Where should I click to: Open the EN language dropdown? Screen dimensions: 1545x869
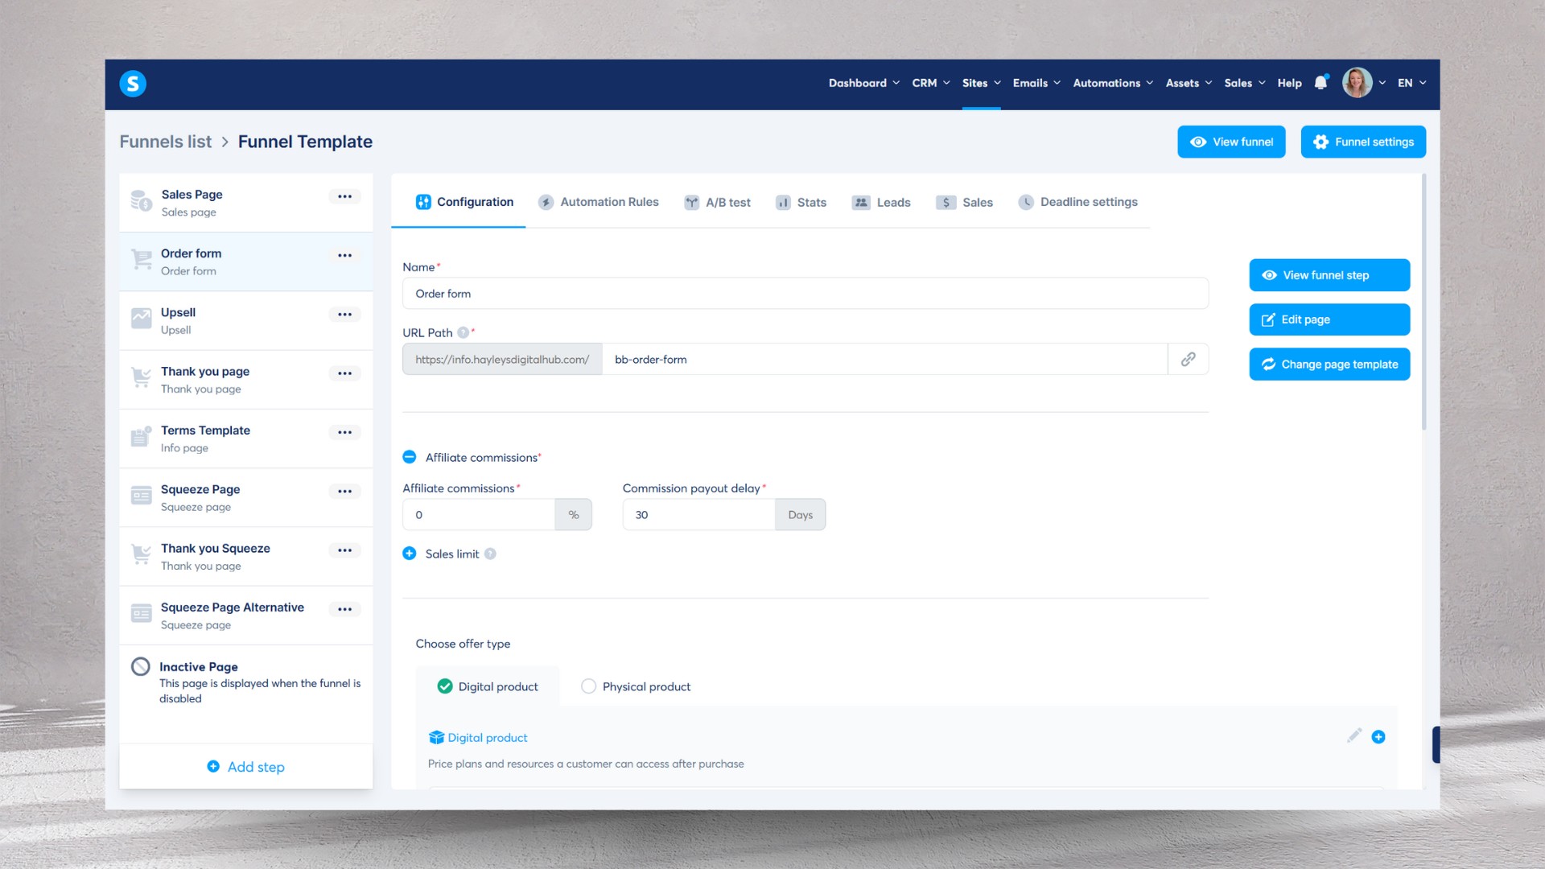tap(1411, 83)
